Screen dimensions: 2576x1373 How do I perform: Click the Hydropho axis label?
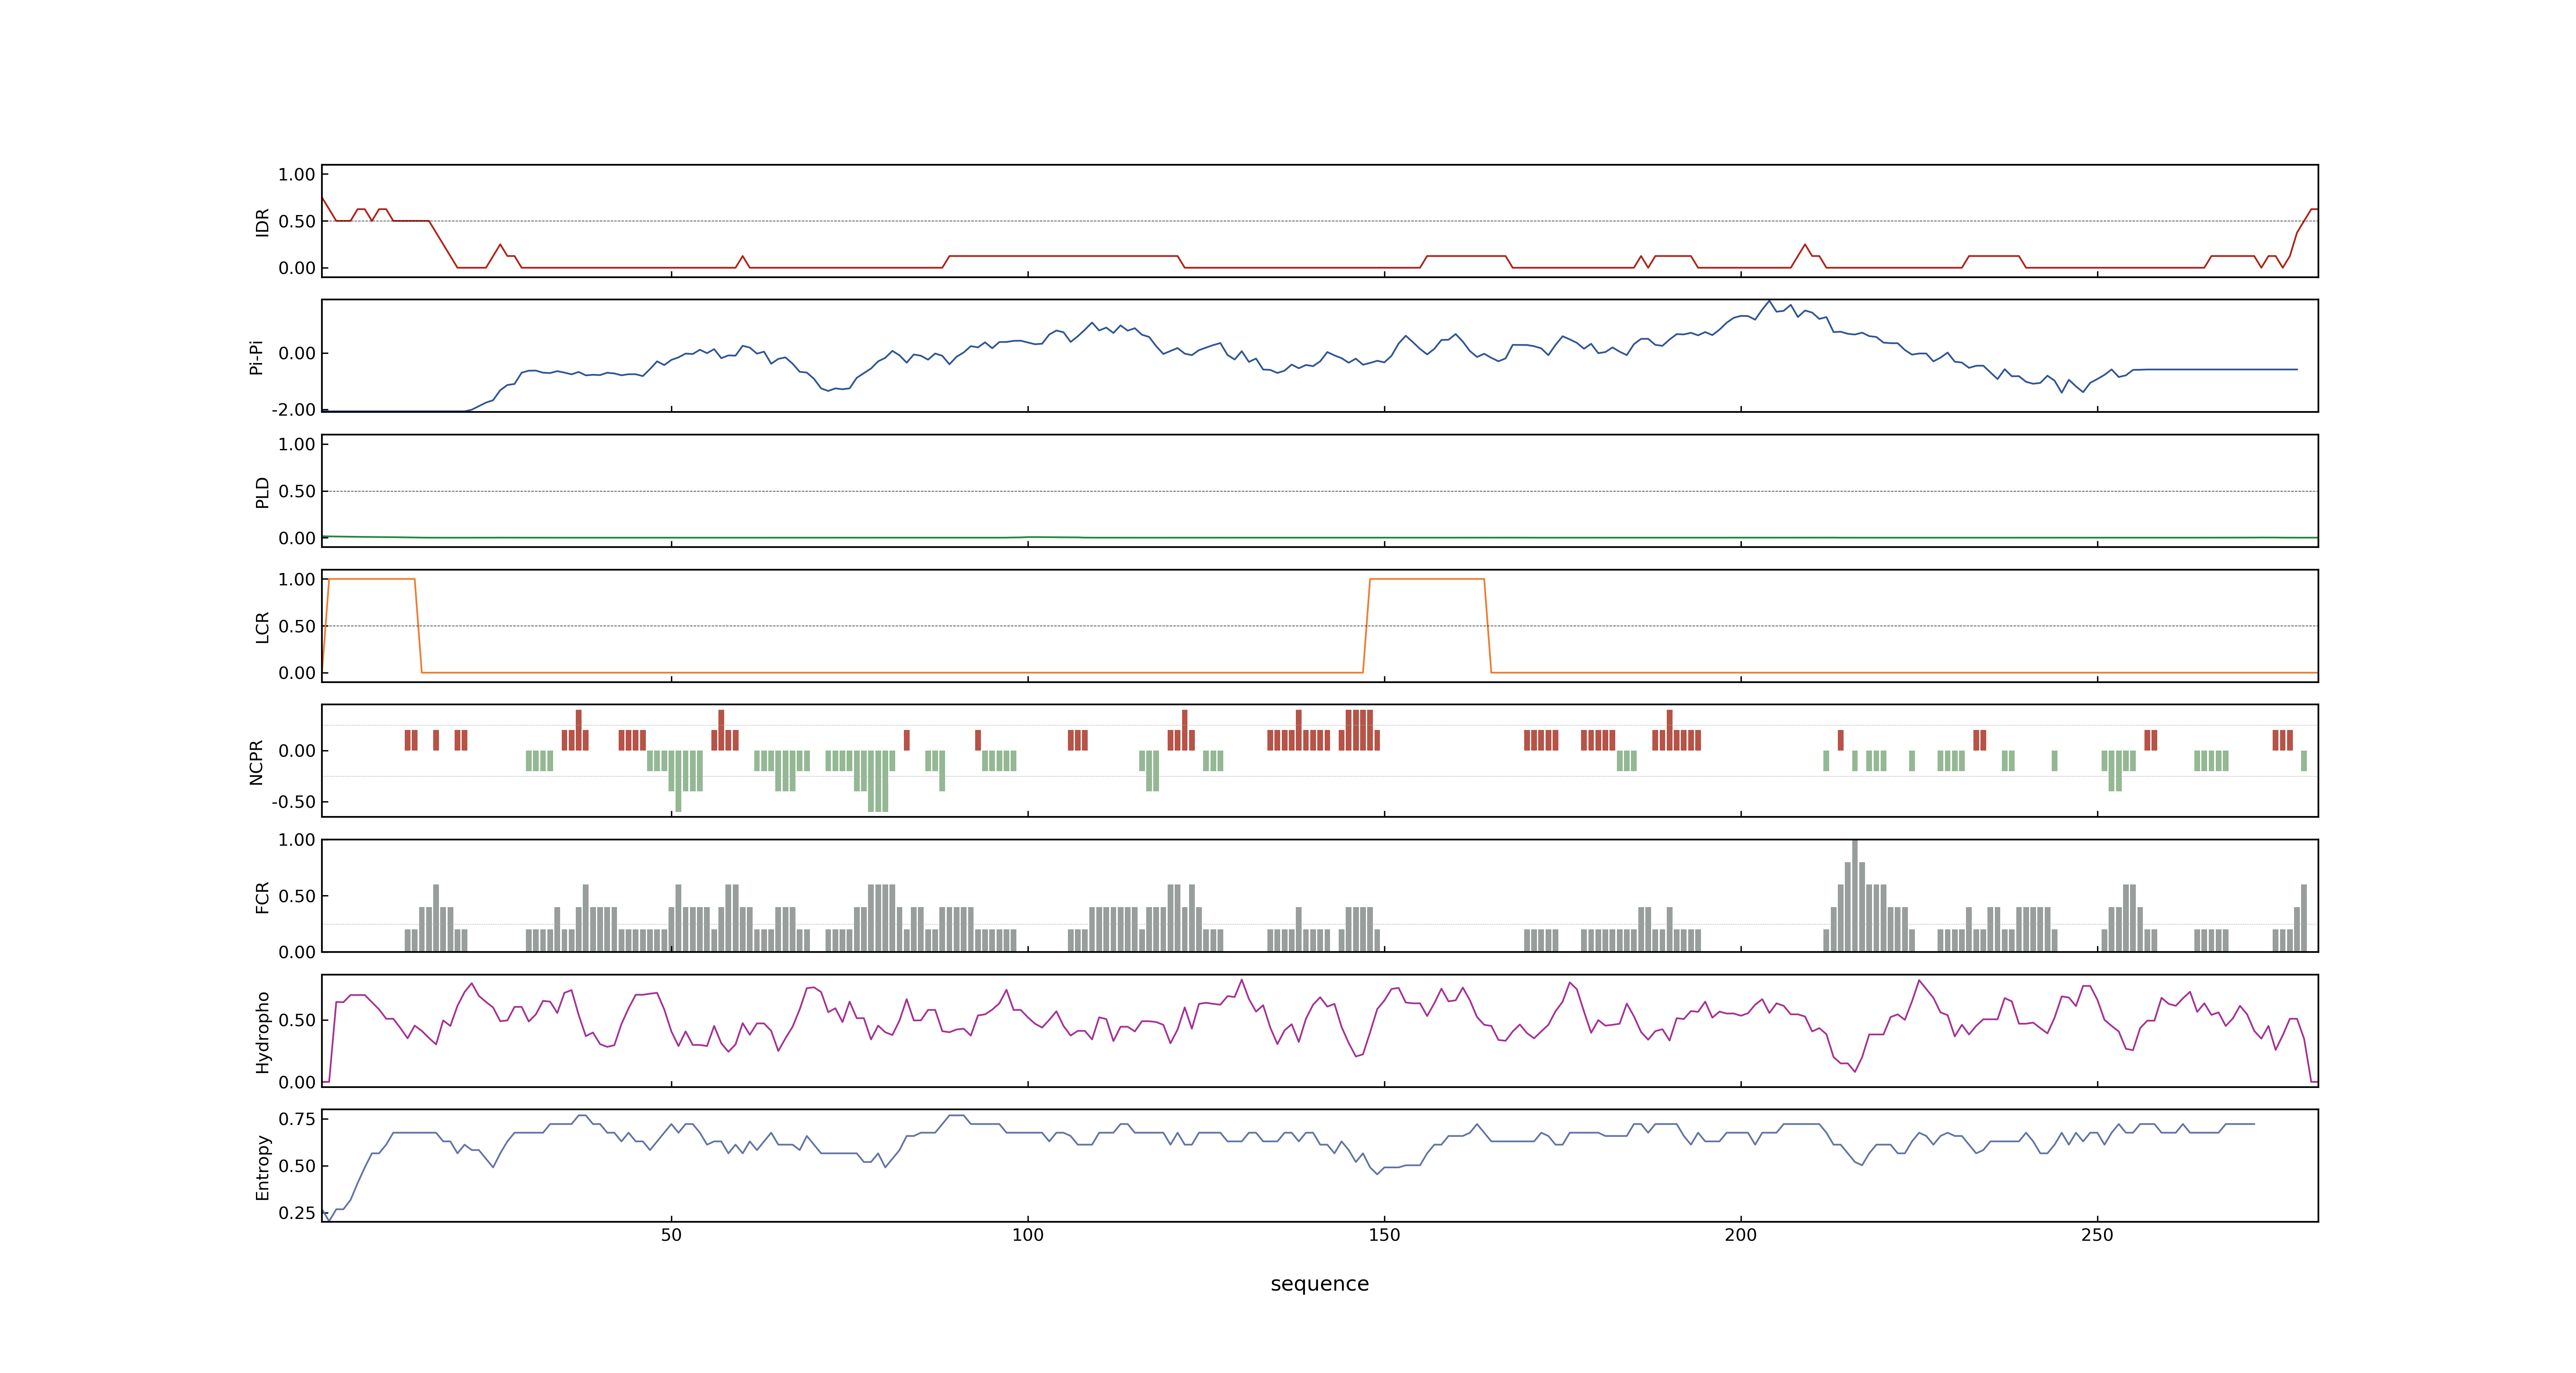click(262, 1032)
